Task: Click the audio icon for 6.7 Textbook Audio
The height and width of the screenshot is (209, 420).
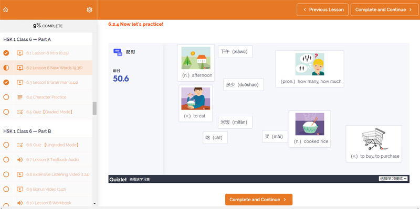Action: [20, 160]
